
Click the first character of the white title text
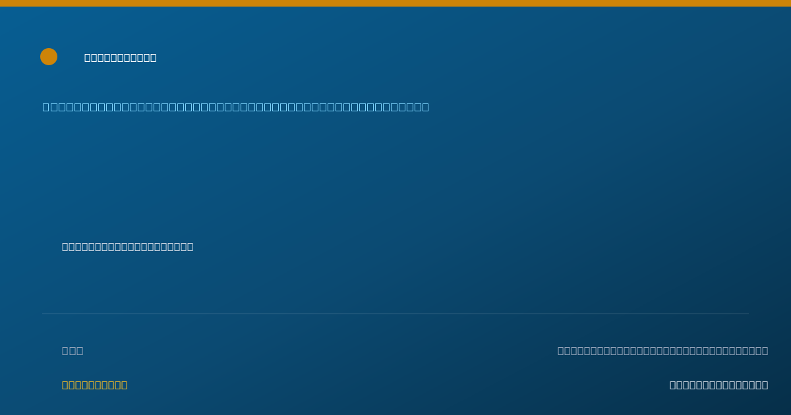88,58
